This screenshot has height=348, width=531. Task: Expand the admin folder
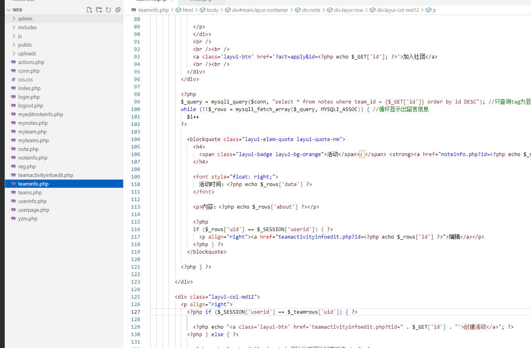point(14,19)
